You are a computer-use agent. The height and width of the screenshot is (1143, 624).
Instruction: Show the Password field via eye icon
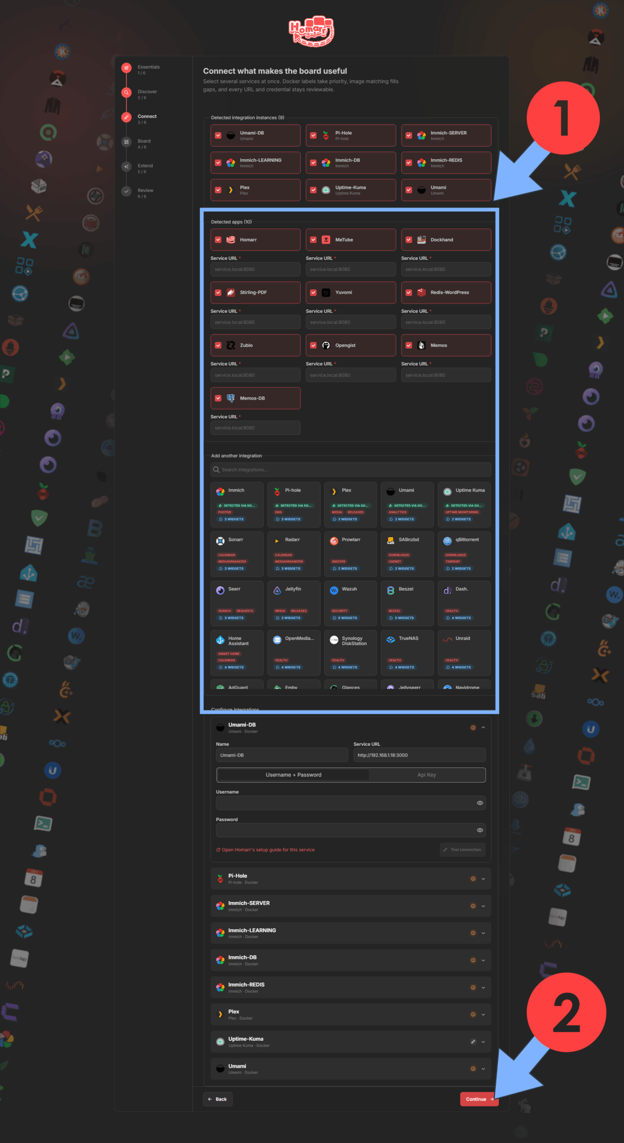(480, 830)
